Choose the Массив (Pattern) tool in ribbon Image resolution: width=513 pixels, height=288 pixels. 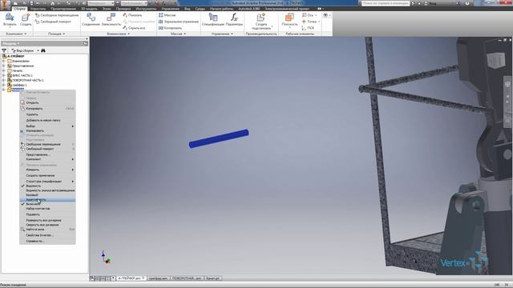(168, 15)
